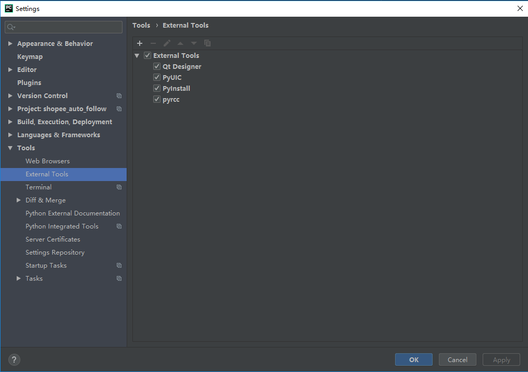Click the copy tool icon in toolbar
Image resolution: width=528 pixels, height=372 pixels.
tap(207, 43)
